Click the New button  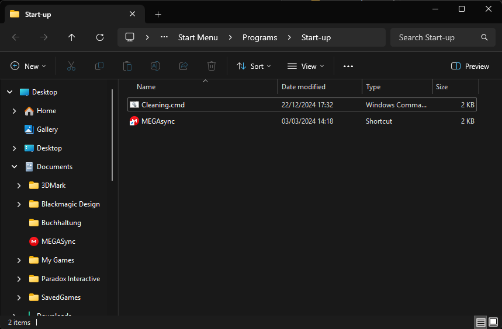pyautogui.click(x=28, y=66)
